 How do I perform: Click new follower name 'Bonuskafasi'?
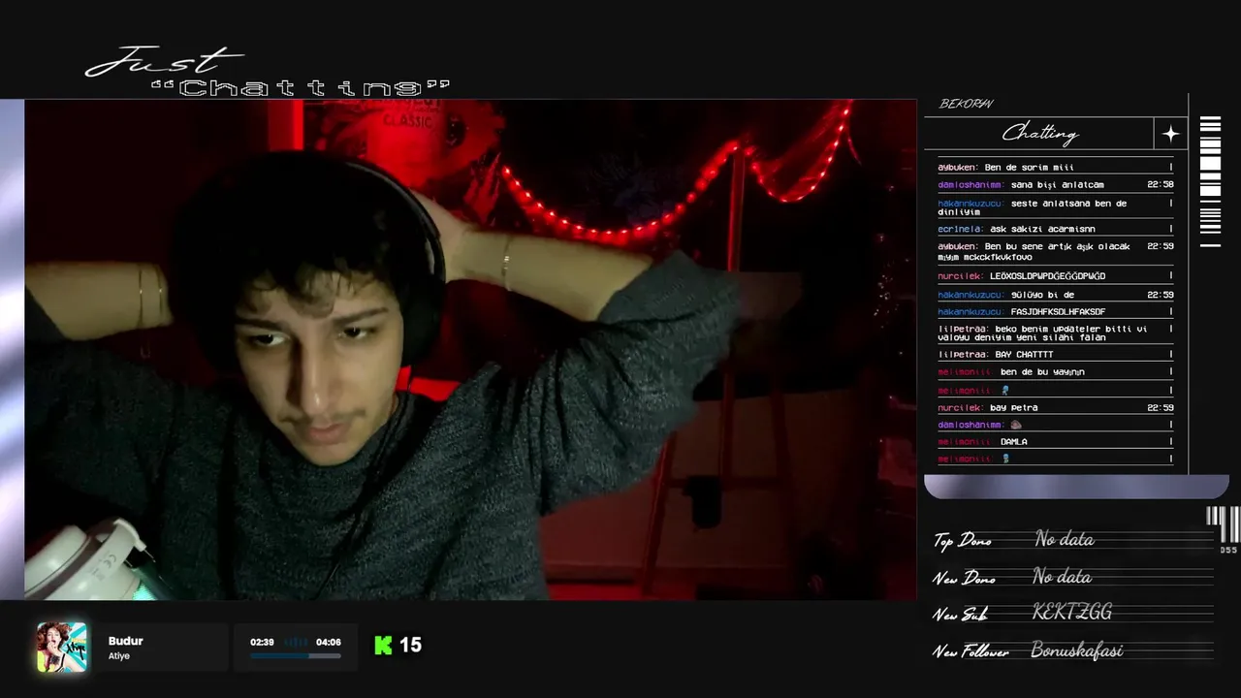click(x=1077, y=650)
